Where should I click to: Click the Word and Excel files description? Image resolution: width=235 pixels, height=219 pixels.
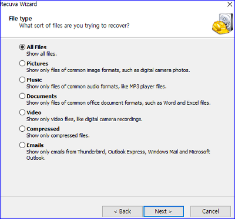coord(119,102)
